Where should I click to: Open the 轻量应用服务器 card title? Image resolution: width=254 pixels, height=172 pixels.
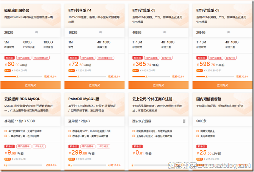pos(17,10)
